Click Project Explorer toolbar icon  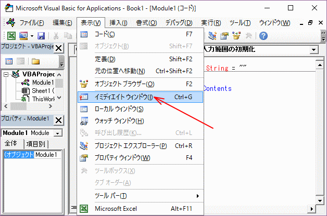pos(212,36)
